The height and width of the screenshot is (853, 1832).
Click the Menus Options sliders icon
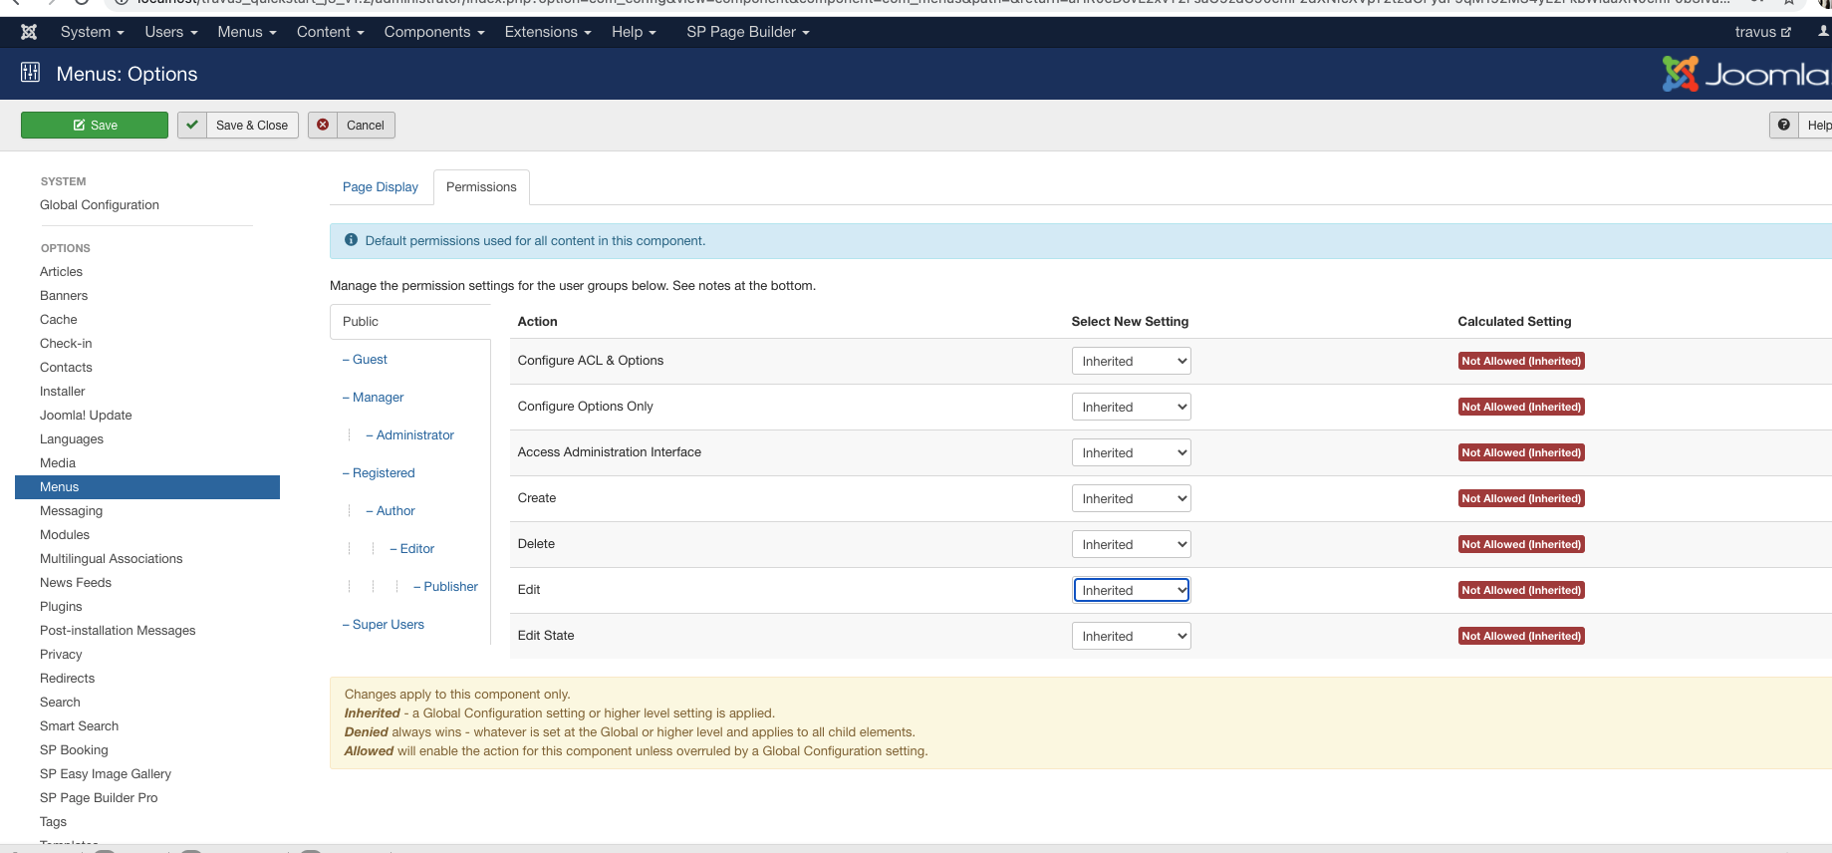point(31,73)
